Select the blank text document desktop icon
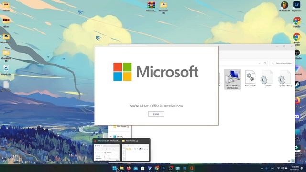306x172 pixels. pyautogui.click(x=6, y=86)
